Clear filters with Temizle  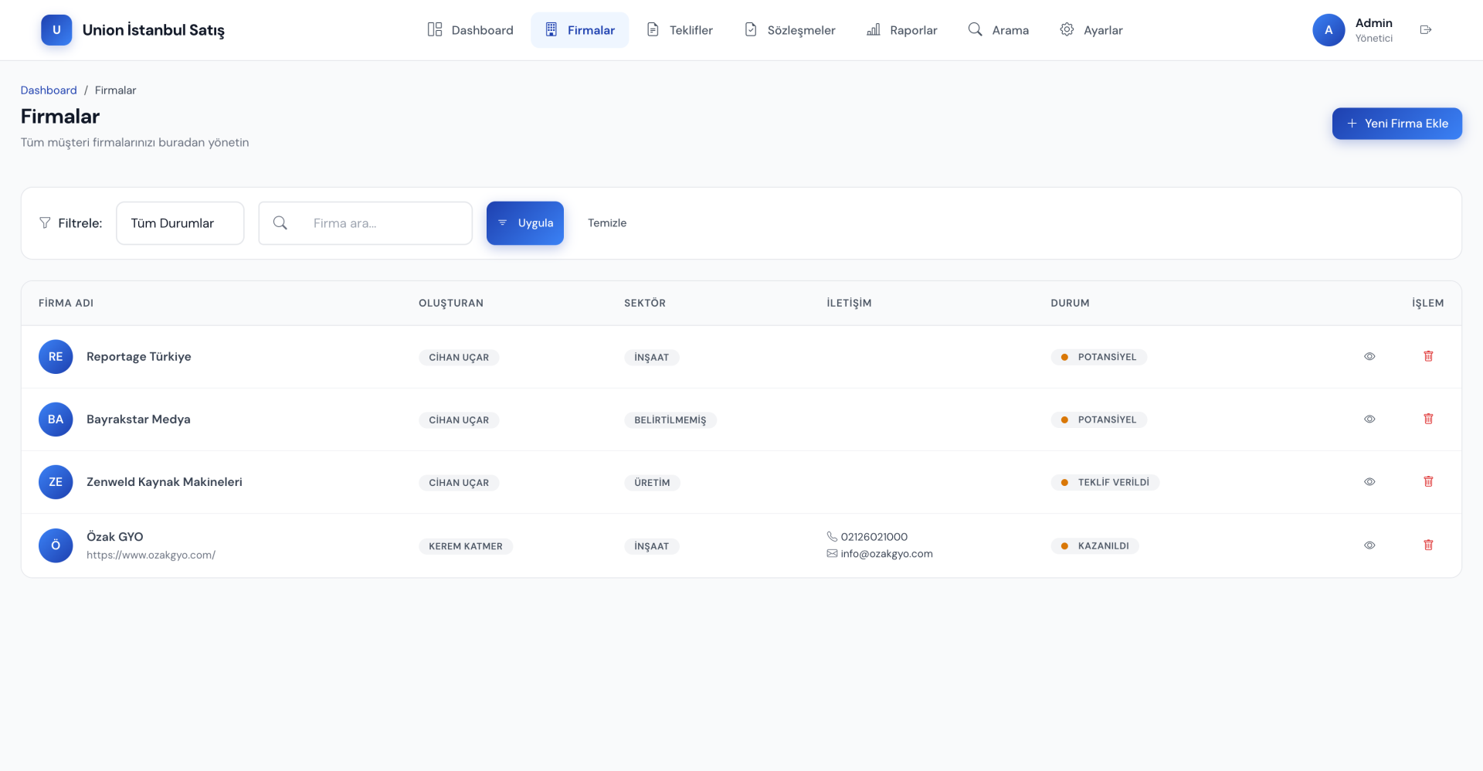click(x=607, y=223)
